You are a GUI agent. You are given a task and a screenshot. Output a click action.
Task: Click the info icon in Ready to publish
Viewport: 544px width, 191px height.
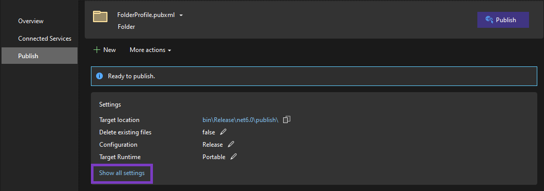tap(100, 76)
